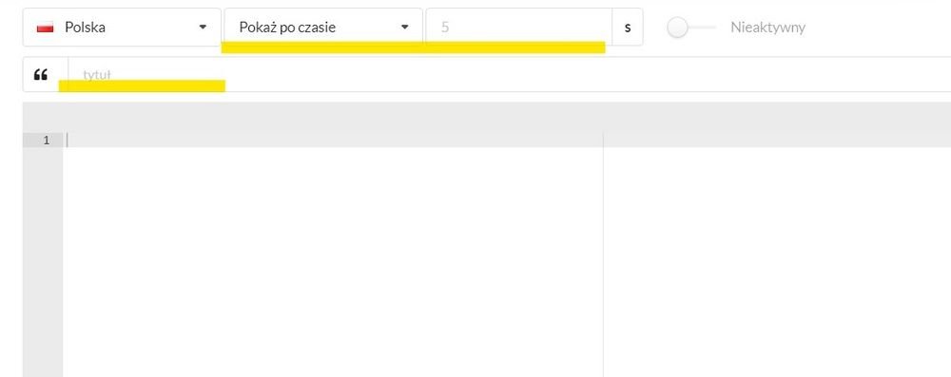Image resolution: width=951 pixels, height=377 pixels.
Task: Click the Polish flag icon
Action: tap(45, 28)
